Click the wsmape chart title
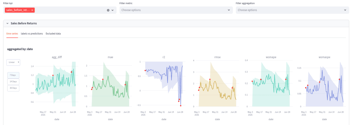Screen dimensions: 351x125 (271, 57)
